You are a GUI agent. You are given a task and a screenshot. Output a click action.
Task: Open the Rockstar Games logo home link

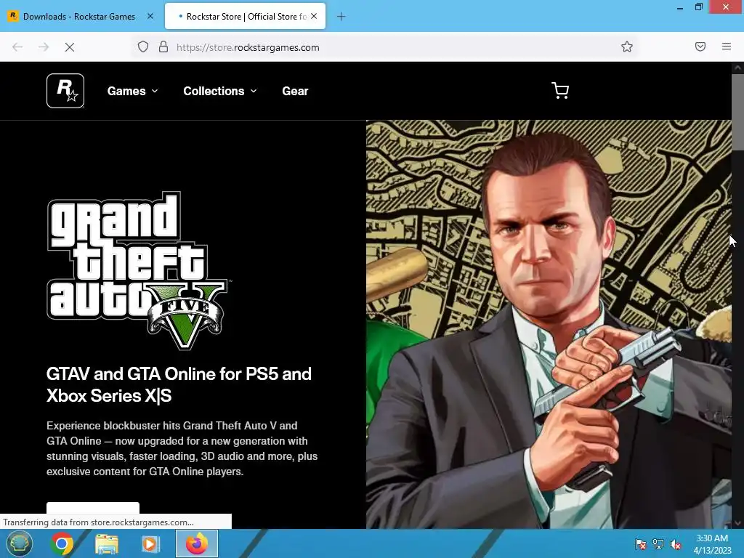click(65, 91)
